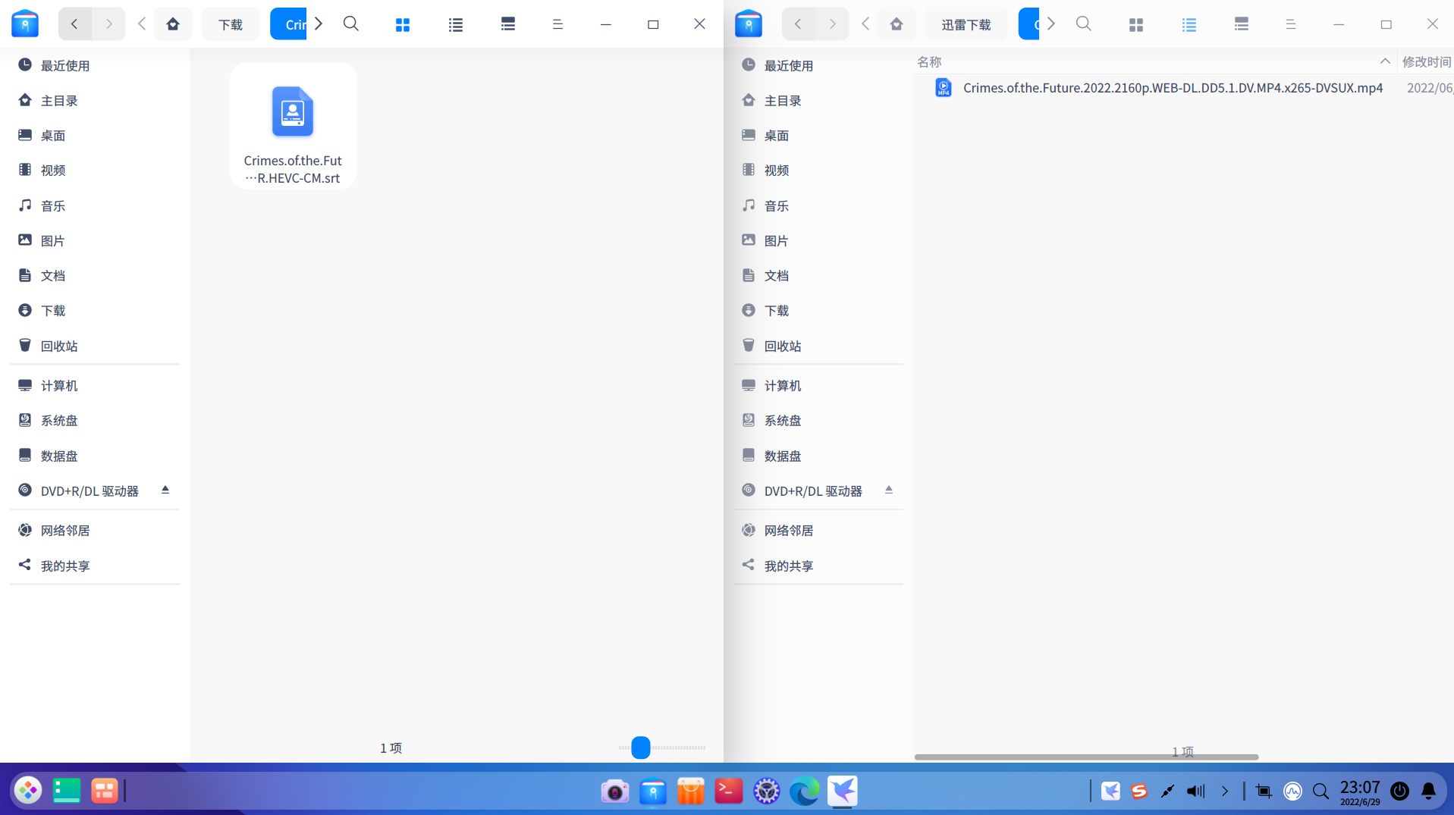Eject DVD+R/DL drive in left window sidebar

pyautogui.click(x=165, y=491)
